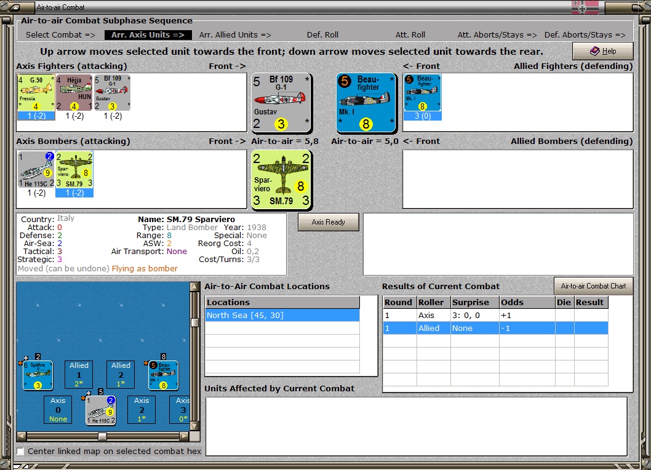Click the He 115C counter on the map
This screenshot has height=470, width=651.
[101, 410]
